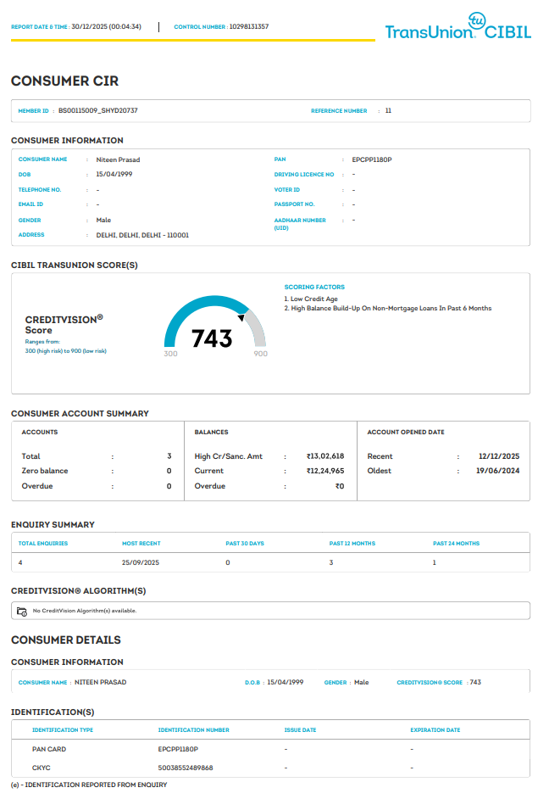This screenshot has height=810, width=538.
Task: Click the TransUnion CIBIL logo
Action: coord(458,26)
